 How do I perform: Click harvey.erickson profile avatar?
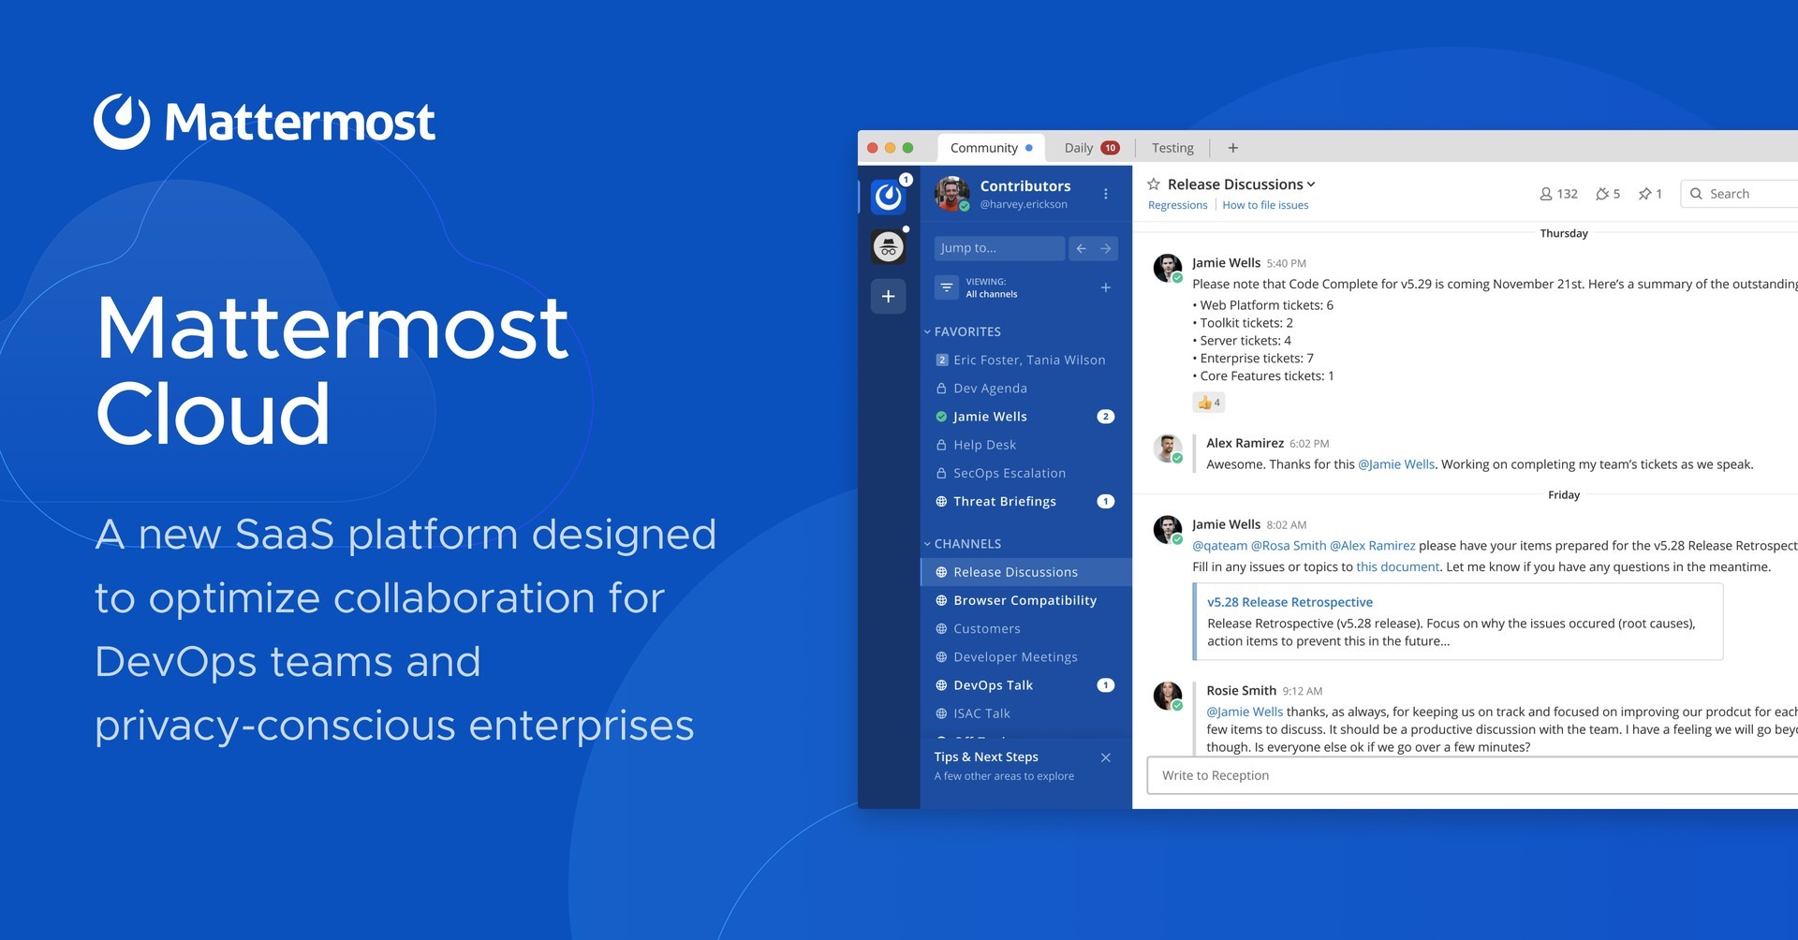click(x=951, y=194)
